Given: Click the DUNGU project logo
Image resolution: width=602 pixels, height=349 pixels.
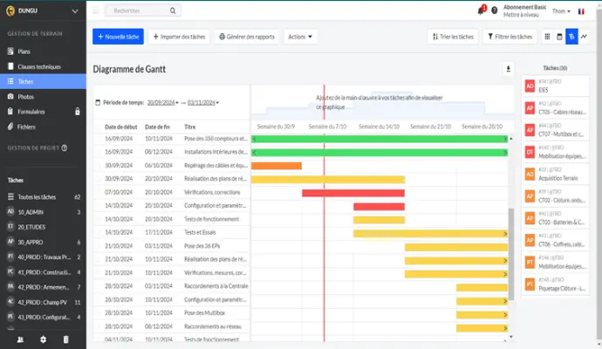Looking at the screenshot, I should (x=10, y=10).
